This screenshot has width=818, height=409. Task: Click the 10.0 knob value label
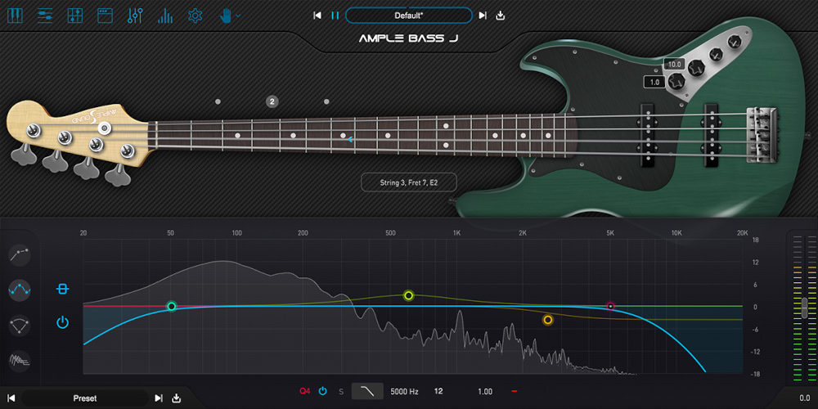click(x=675, y=65)
